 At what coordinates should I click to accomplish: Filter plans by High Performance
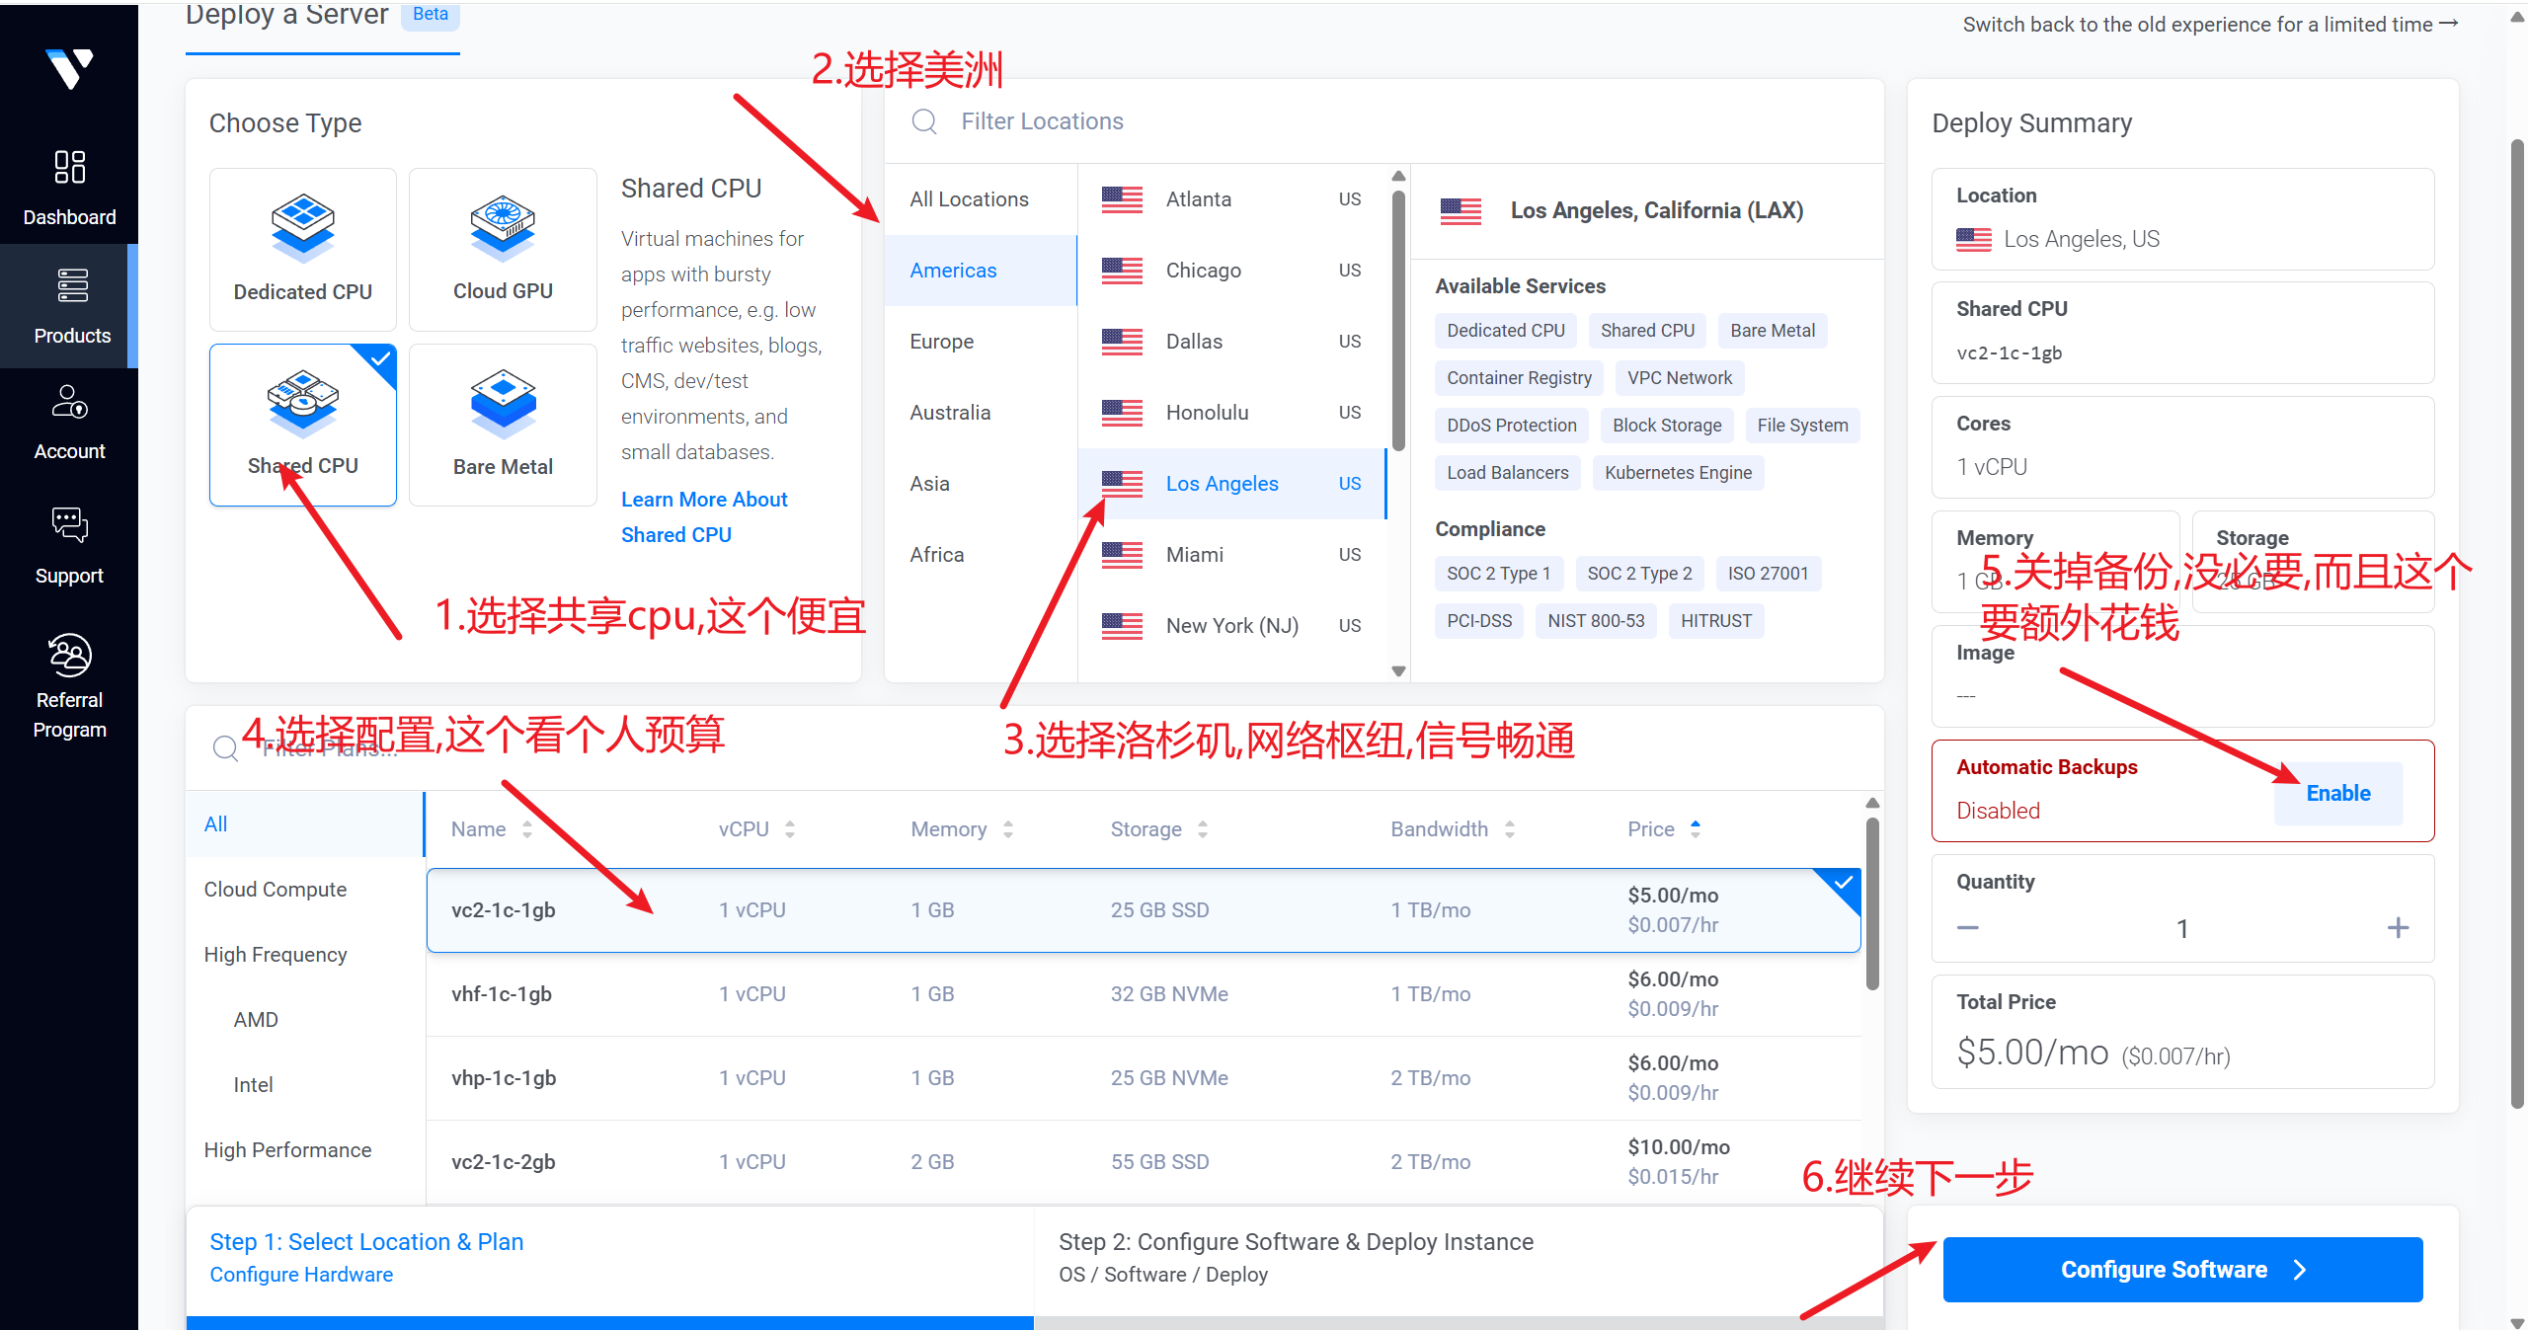305,1150
